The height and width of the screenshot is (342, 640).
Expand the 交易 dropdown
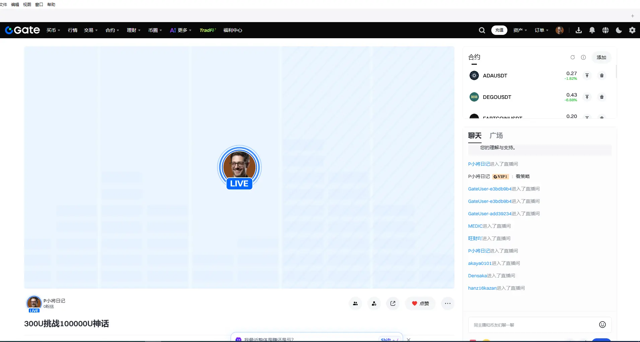pyautogui.click(x=91, y=30)
